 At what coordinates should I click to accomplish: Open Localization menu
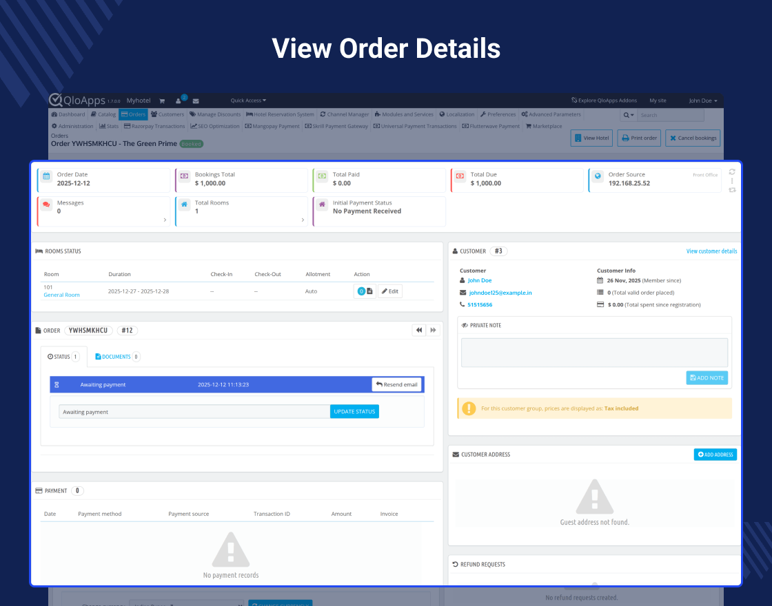[457, 114]
